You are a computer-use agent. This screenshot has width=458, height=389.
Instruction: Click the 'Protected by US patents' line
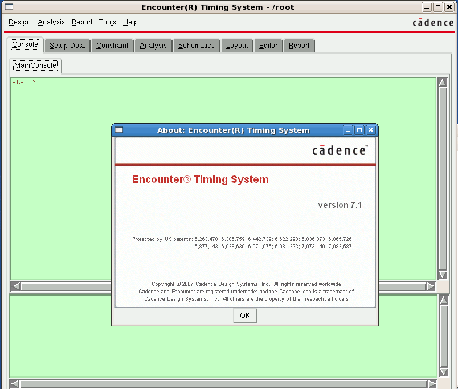243,239
